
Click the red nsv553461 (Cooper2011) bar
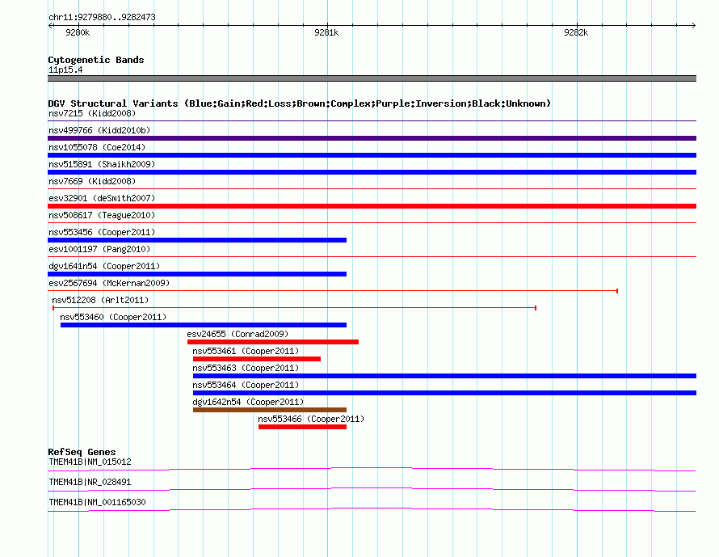click(257, 359)
